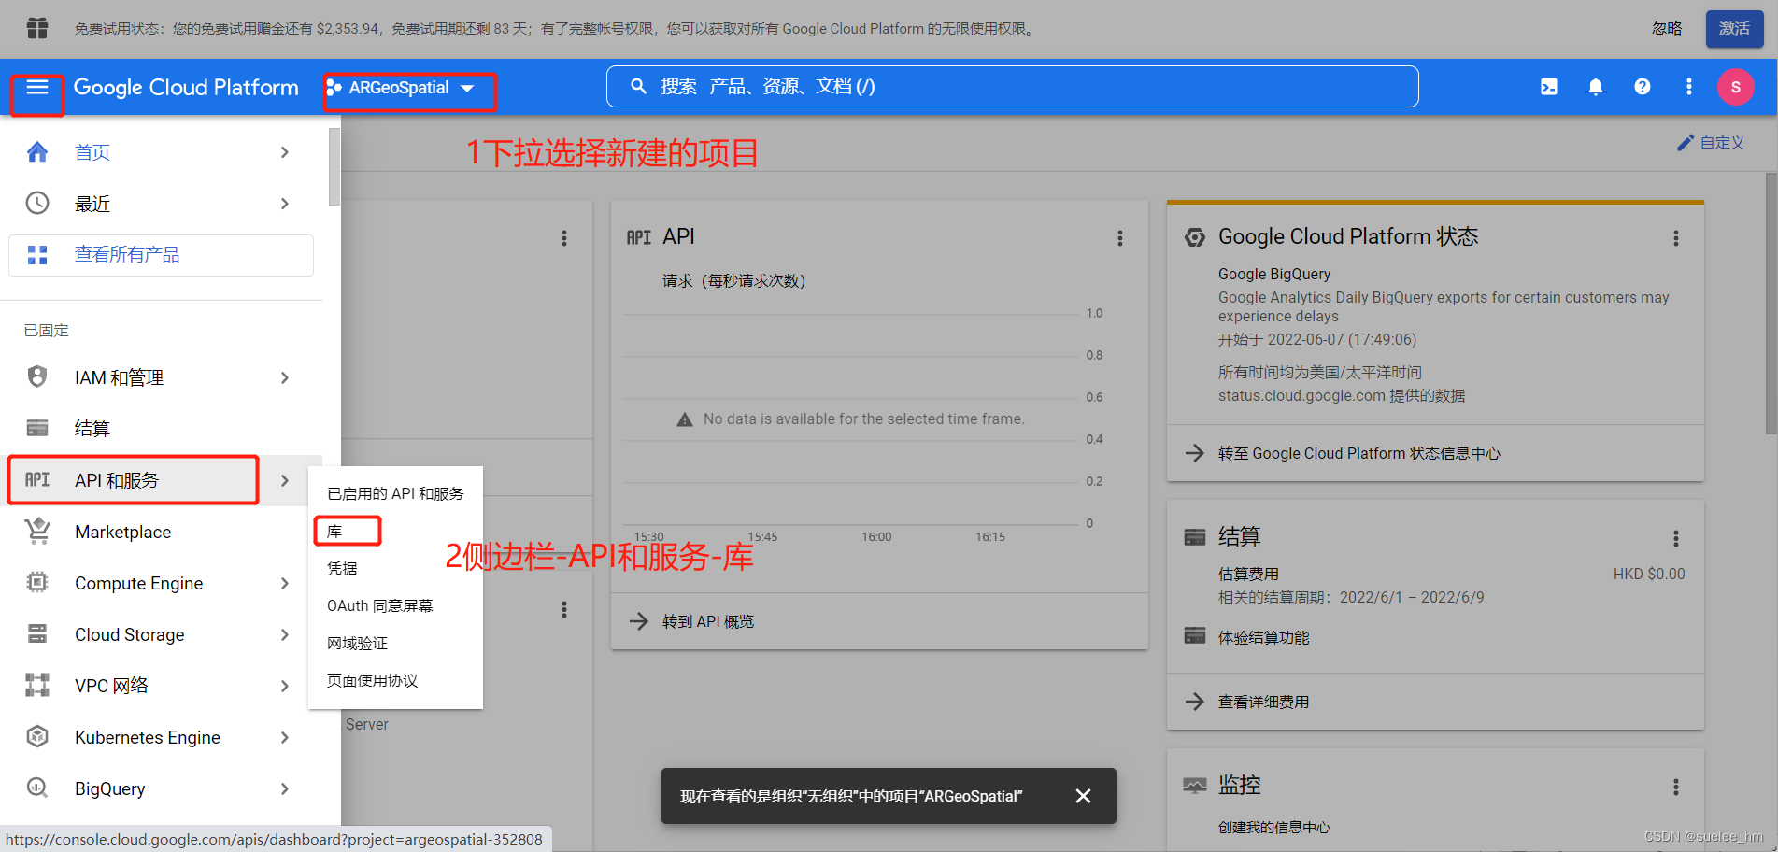Click the three-dot menu of the leftmost card
1778x852 pixels.
tap(564, 238)
